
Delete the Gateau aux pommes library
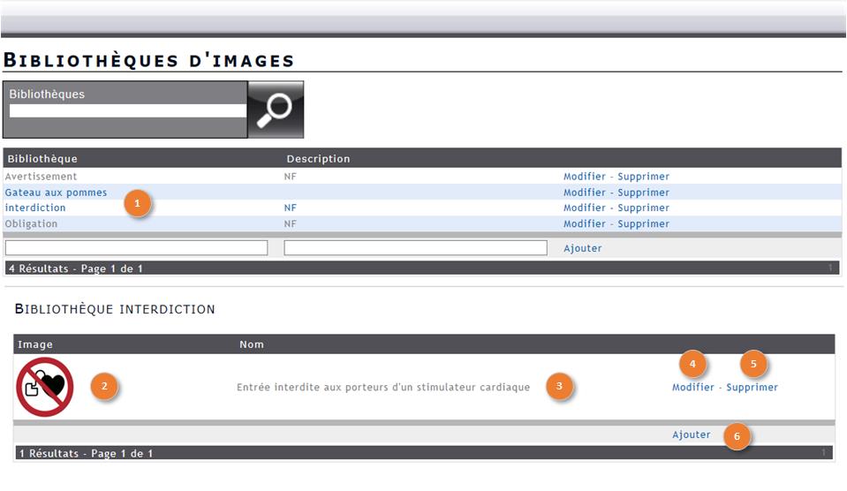pos(643,193)
